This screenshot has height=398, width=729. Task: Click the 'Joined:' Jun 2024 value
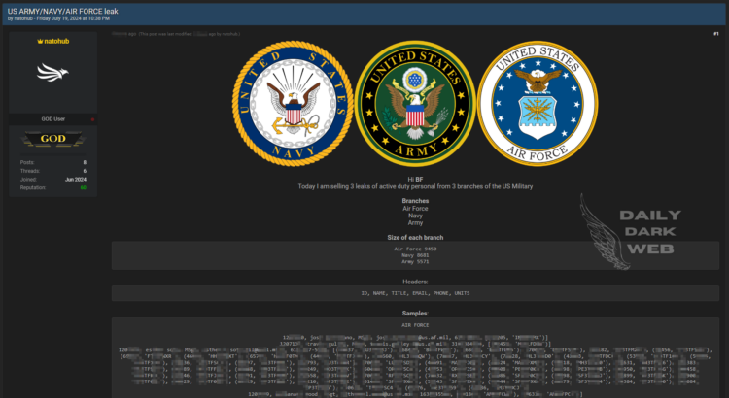(75, 180)
